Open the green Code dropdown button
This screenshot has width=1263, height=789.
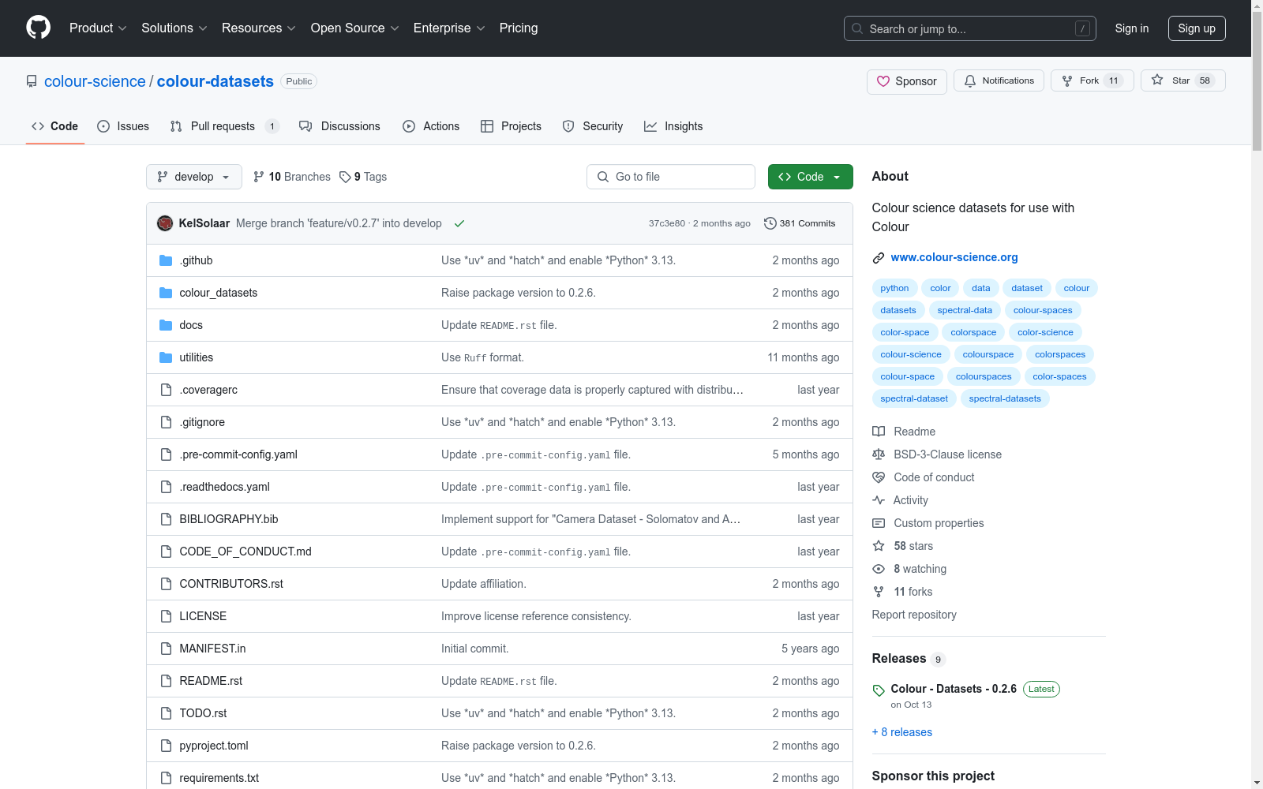coord(810,177)
